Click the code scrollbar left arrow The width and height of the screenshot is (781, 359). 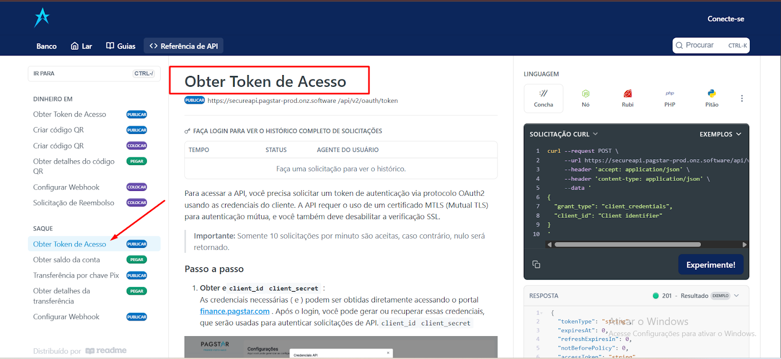coord(550,245)
